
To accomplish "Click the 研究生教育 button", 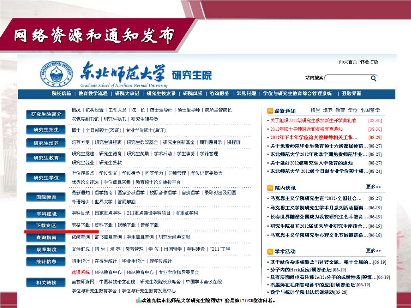I will pyautogui.click(x=46, y=158).
